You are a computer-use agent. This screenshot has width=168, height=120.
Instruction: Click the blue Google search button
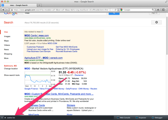tap(114, 13)
